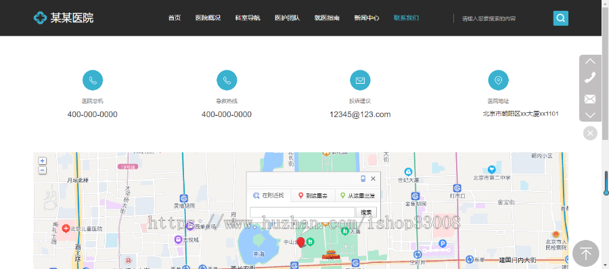Click the red location marker on map
609x269 pixels.
click(x=300, y=243)
